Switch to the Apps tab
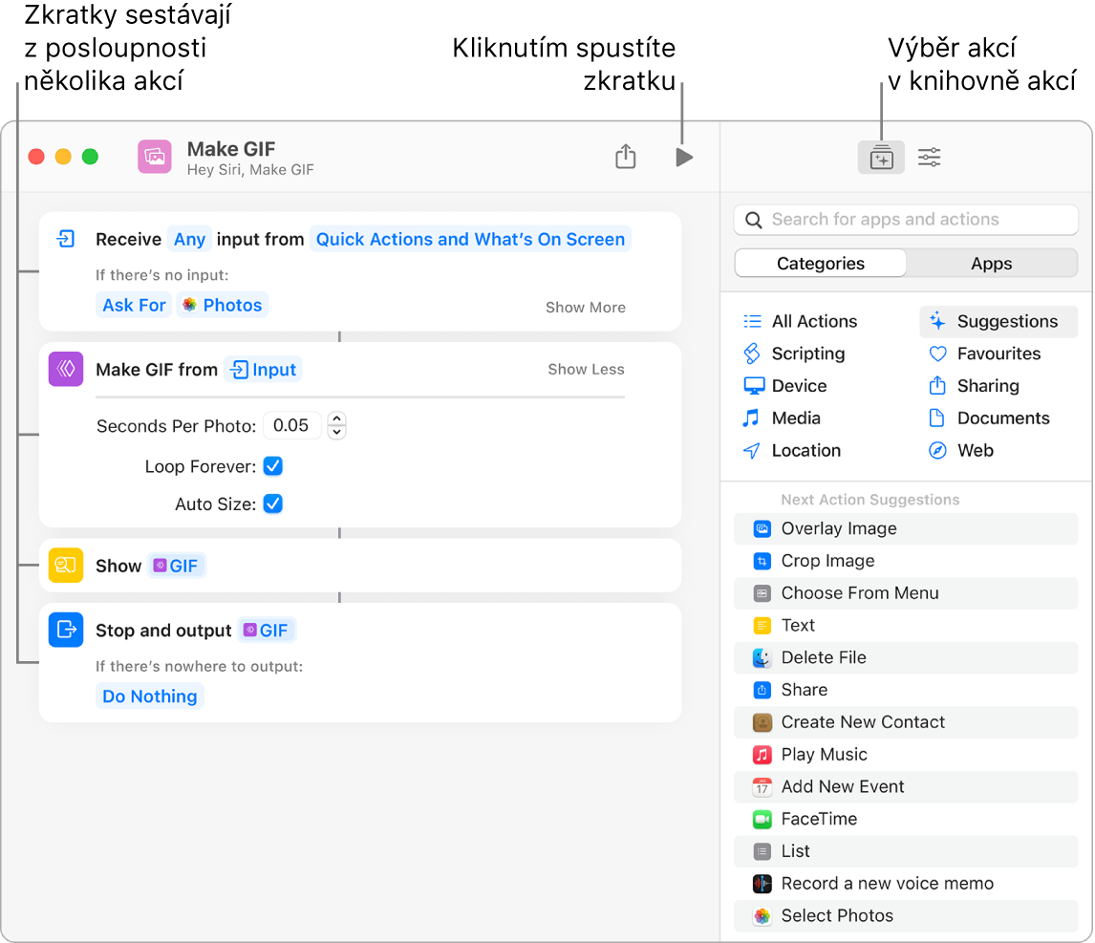Viewport: 1095px width, 943px height. click(x=991, y=263)
